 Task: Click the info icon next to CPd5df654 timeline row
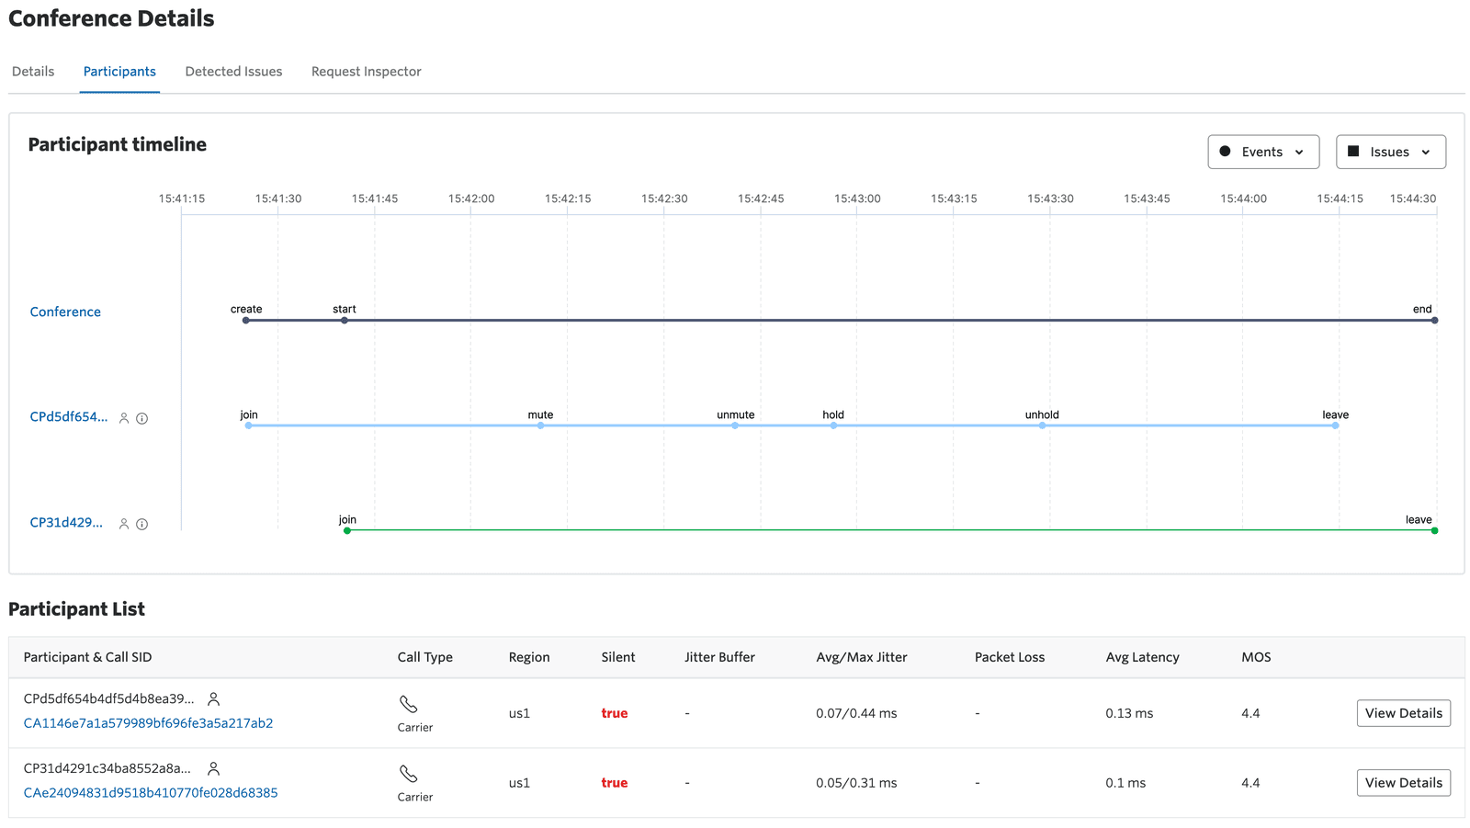(142, 417)
